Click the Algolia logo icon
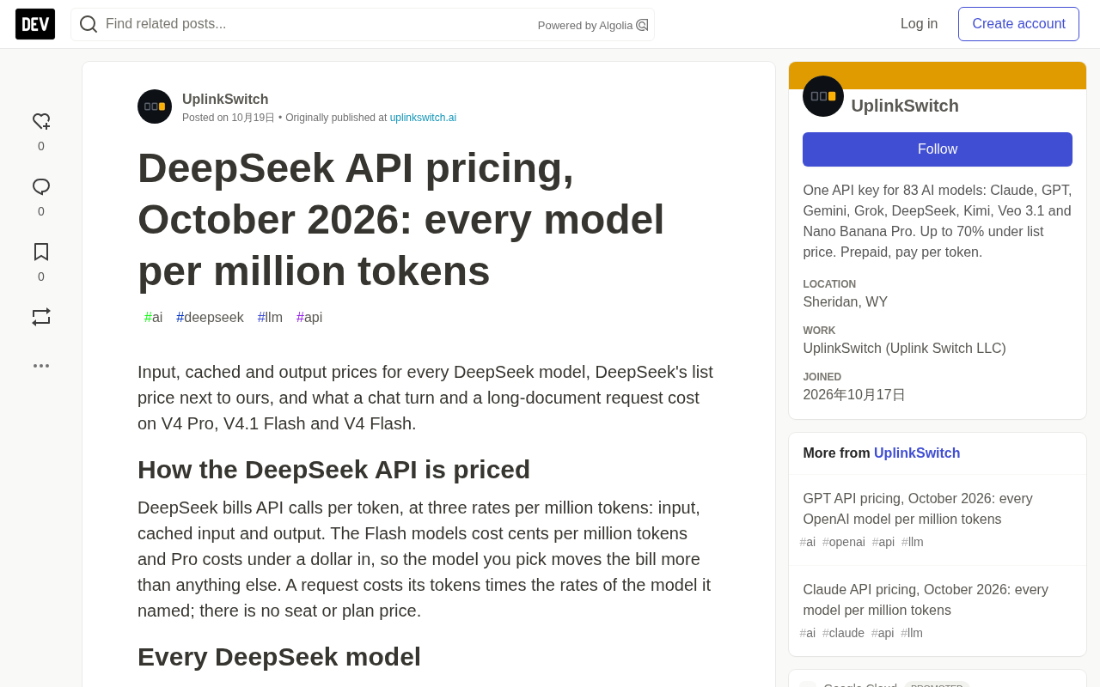Viewport: 1100px width, 687px height. tap(642, 25)
